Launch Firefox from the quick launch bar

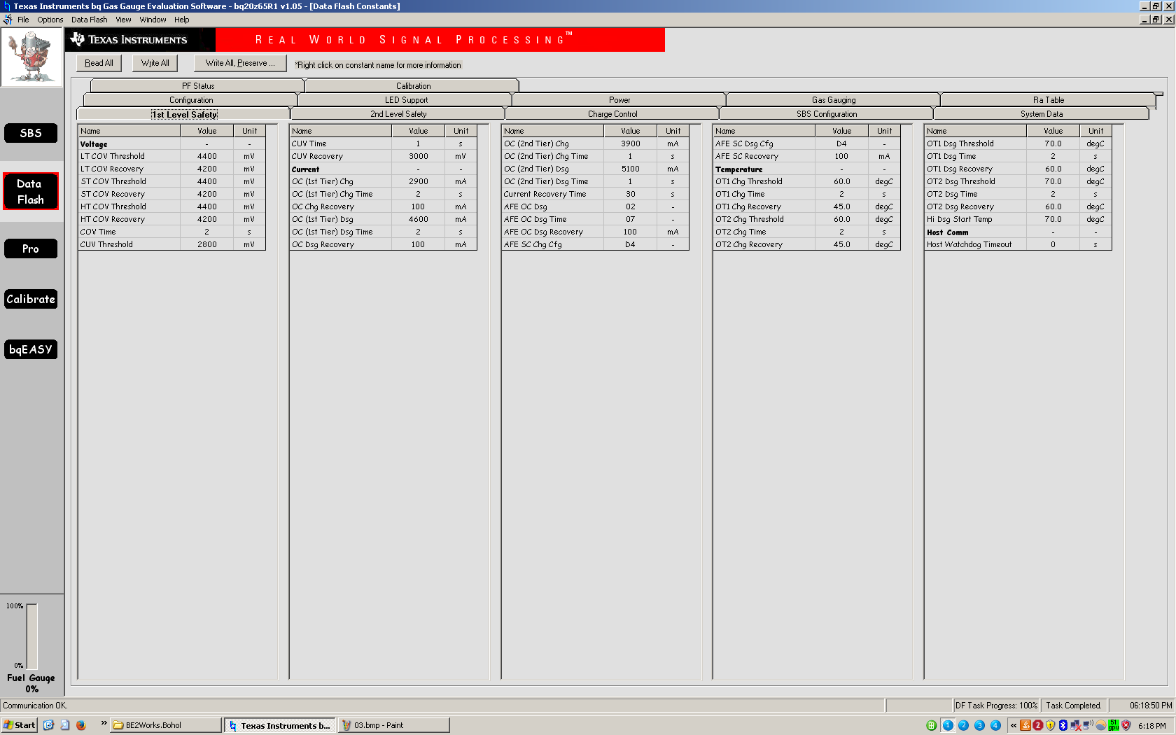80,725
